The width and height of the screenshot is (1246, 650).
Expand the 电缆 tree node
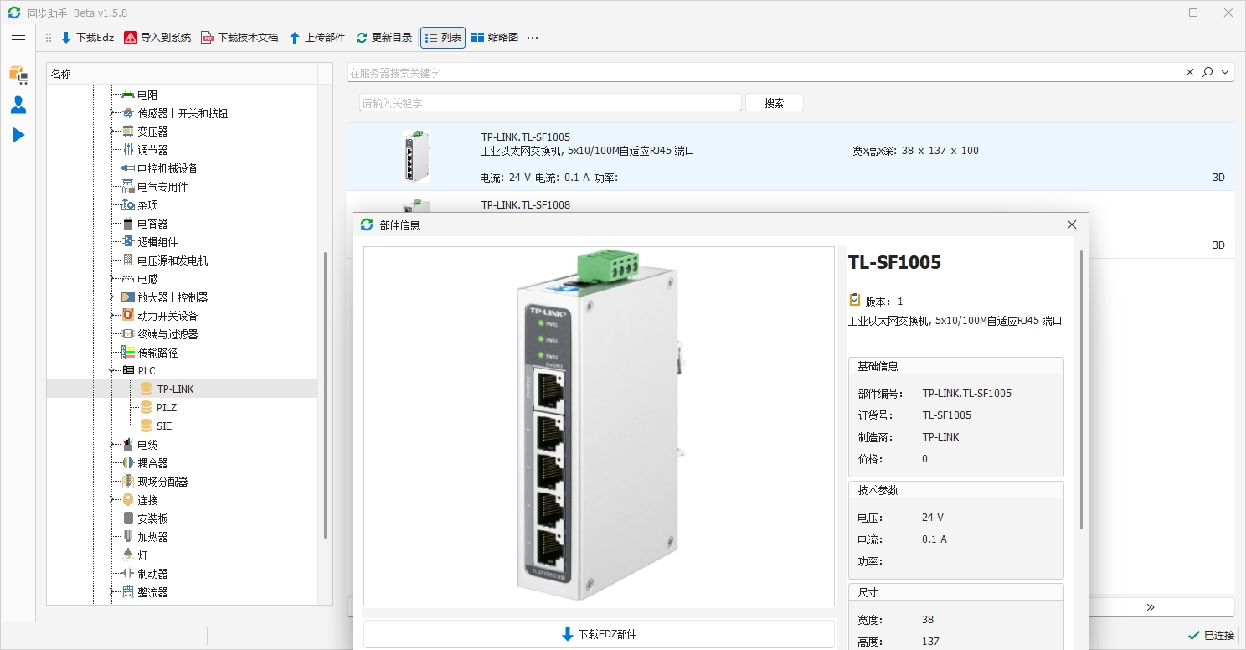pos(111,445)
